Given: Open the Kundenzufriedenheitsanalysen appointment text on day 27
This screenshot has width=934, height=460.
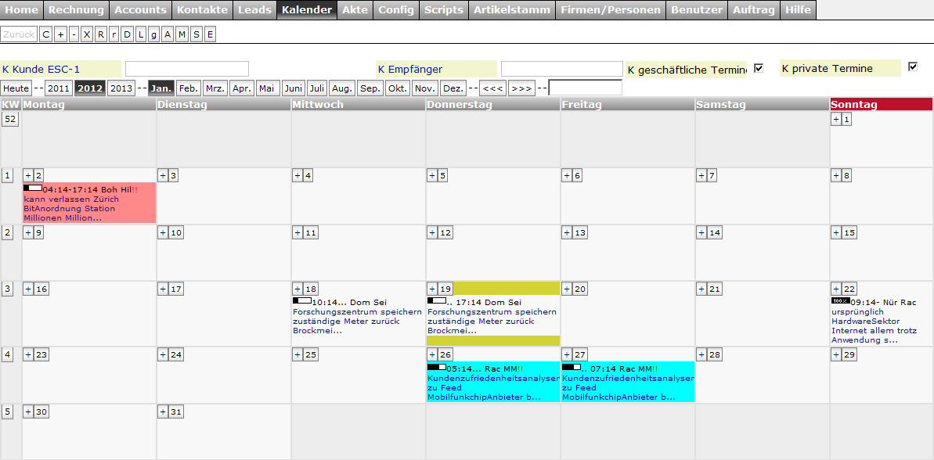Looking at the screenshot, I should (x=628, y=387).
